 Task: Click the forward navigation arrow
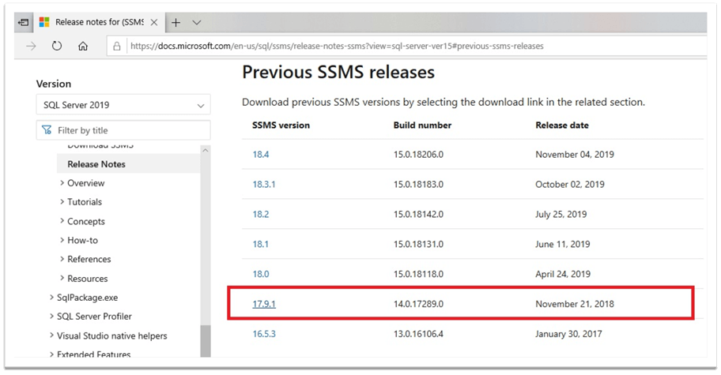coord(31,47)
